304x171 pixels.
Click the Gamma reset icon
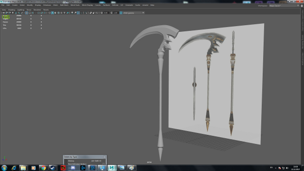coord(112,13)
